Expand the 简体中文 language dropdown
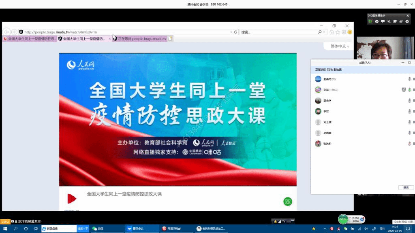The height and width of the screenshot is (233, 415). tap(339, 46)
